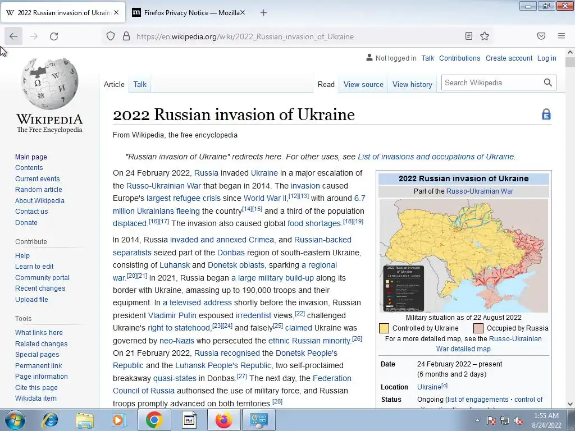Screen dimensions: 575x431
Task: Toggle Reader View icon in address bar
Action: point(469,36)
